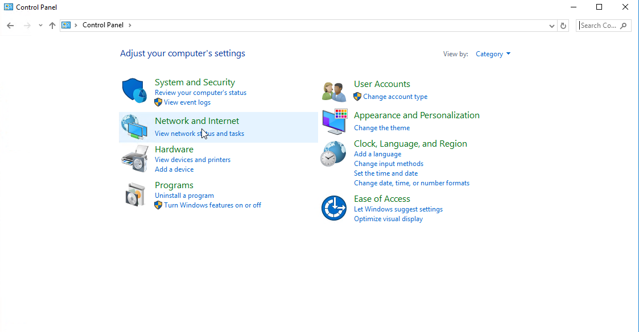Expand the chevron after the Control Panel breadcrumb

click(x=130, y=25)
